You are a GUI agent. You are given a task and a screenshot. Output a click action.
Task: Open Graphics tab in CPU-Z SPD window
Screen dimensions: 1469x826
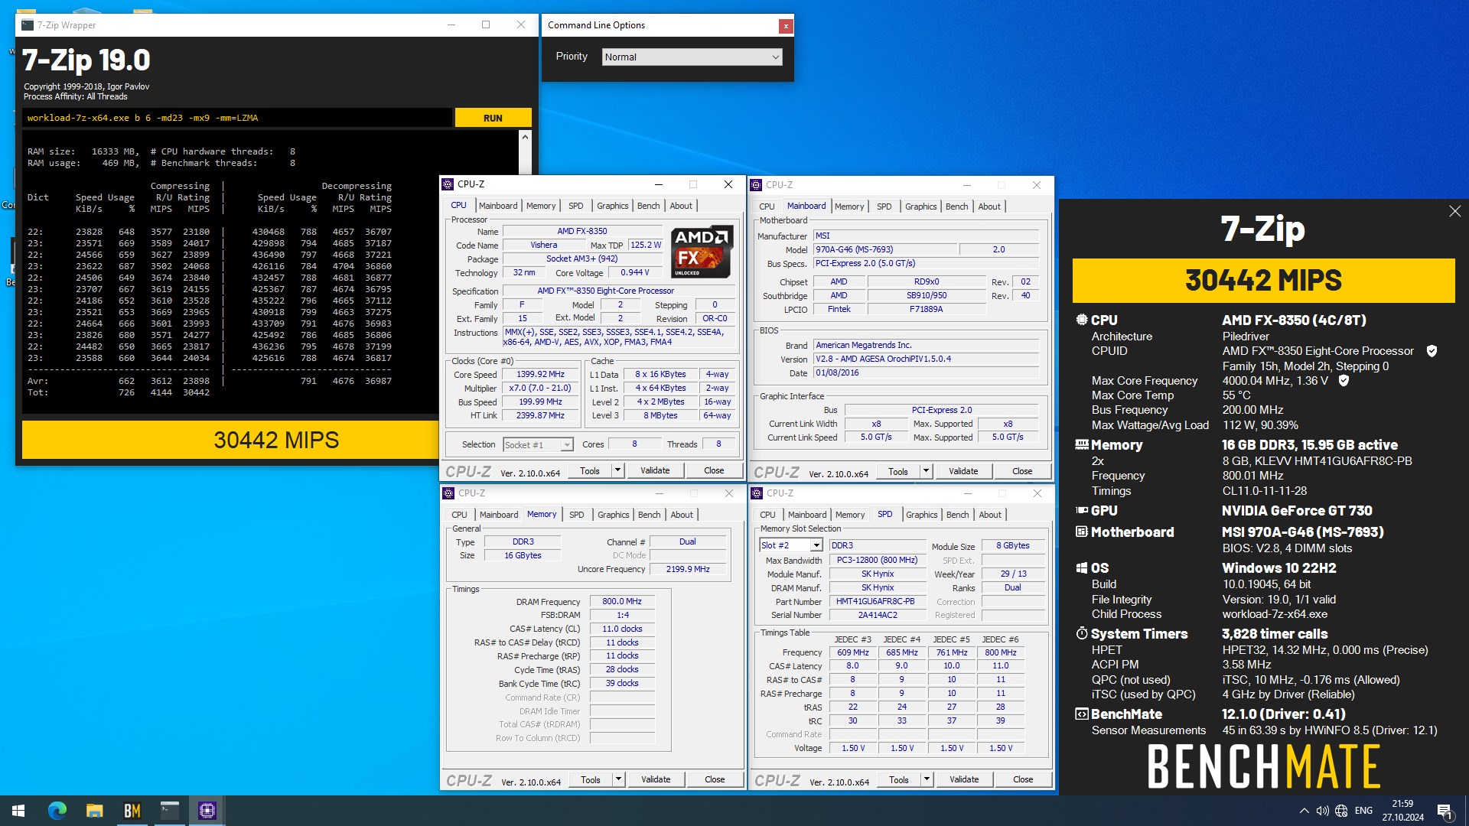click(x=921, y=515)
